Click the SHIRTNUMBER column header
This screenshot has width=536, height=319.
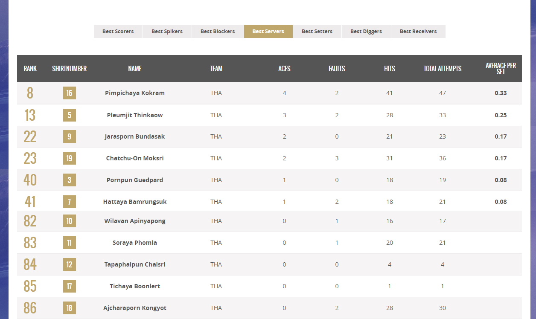click(70, 69)
